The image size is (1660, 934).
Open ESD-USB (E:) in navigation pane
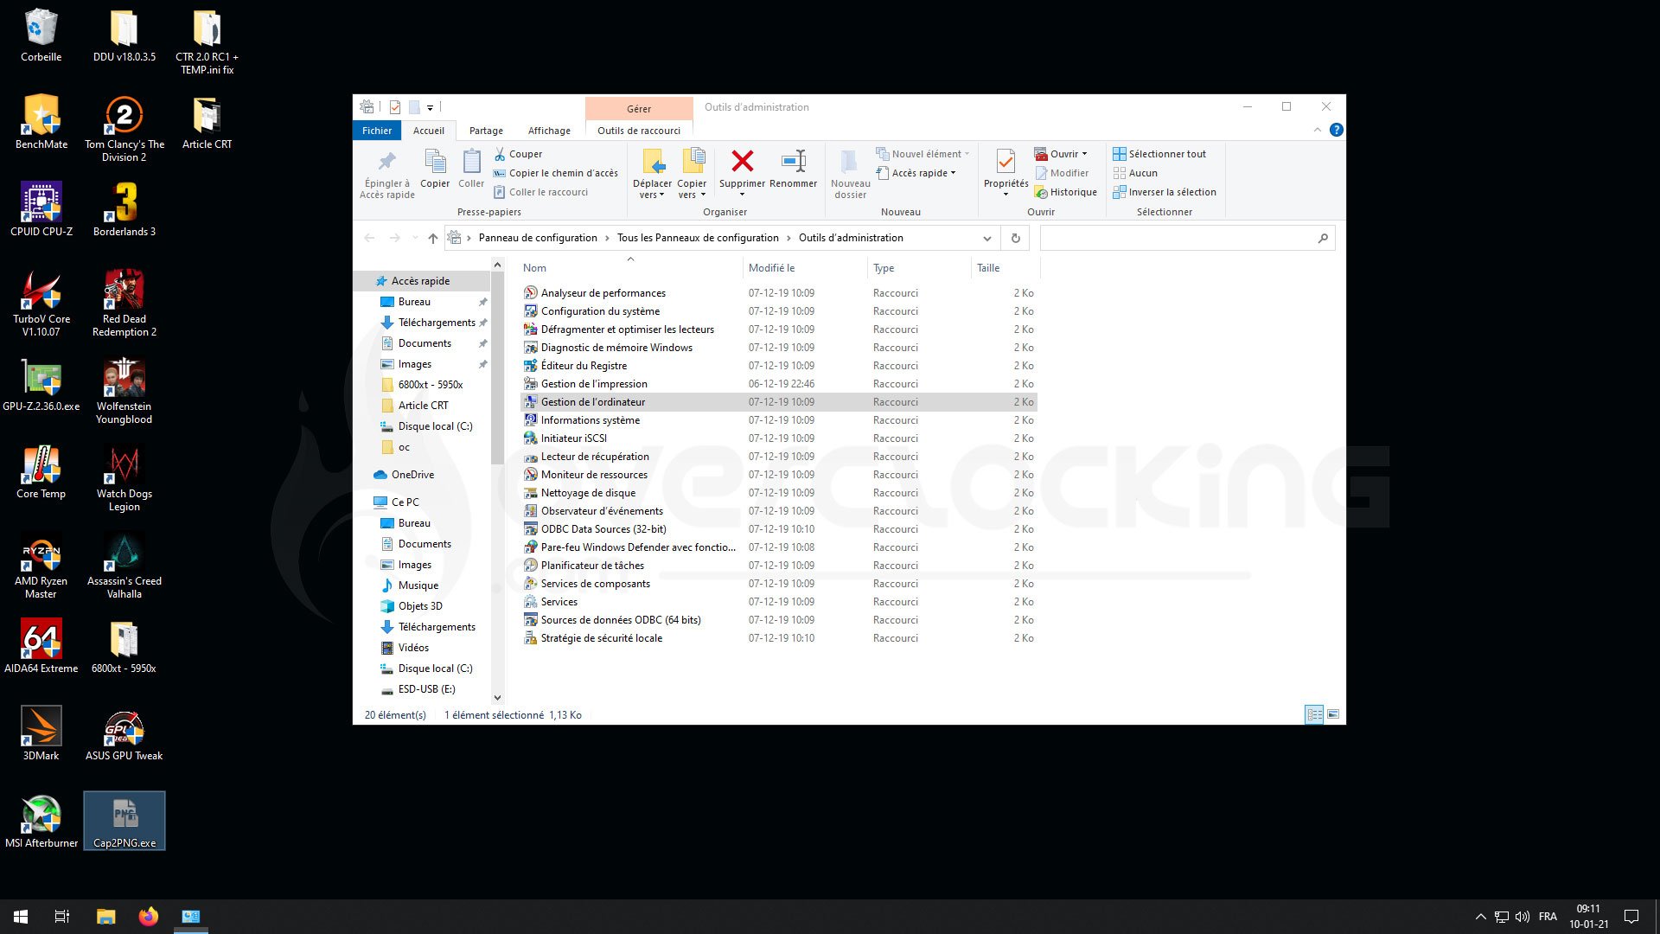[x=426, y=689]
